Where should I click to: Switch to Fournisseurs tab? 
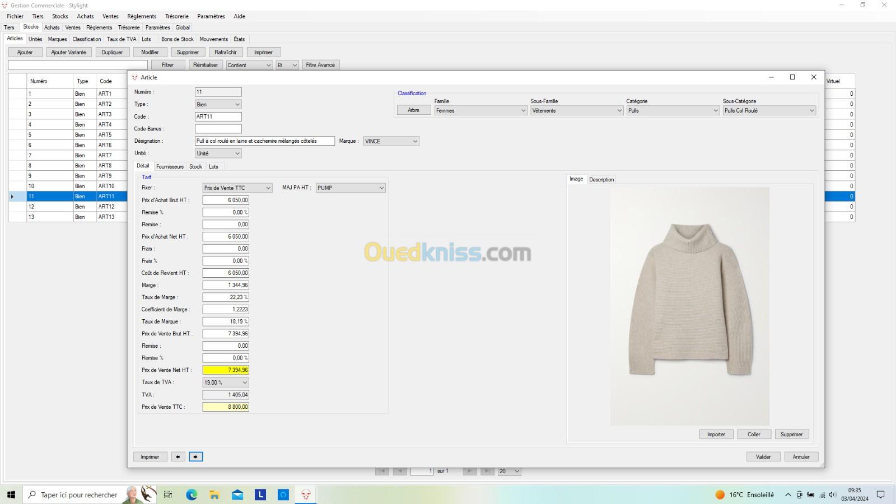coord(170,166)
